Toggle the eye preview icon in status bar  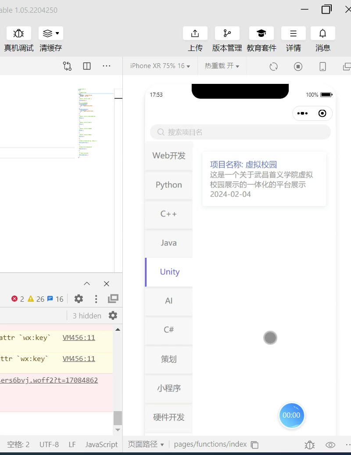click(330, 444)
